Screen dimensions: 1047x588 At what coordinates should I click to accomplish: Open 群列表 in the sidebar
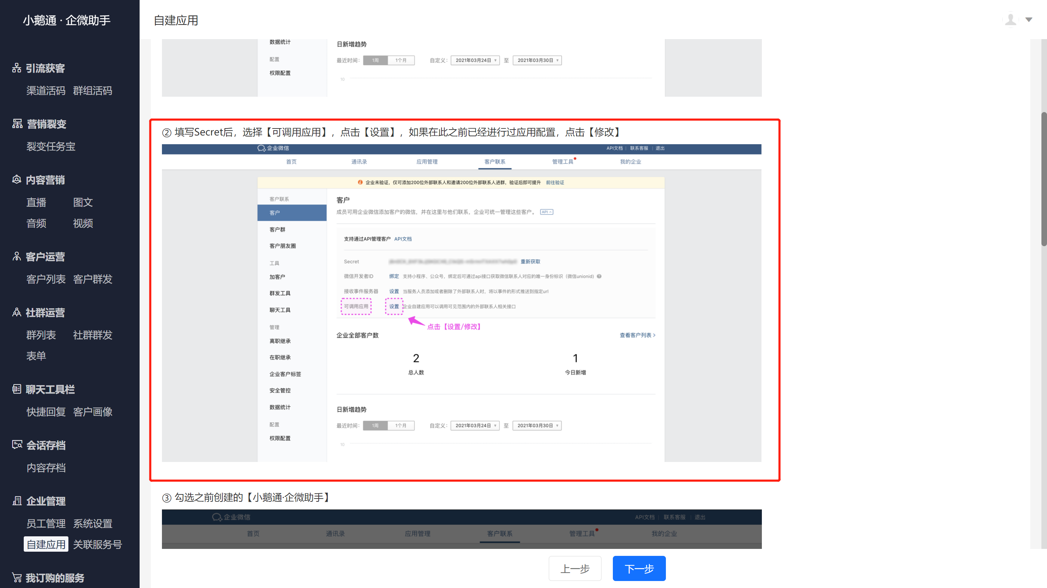pyautogui.click(x=41, y=335)
